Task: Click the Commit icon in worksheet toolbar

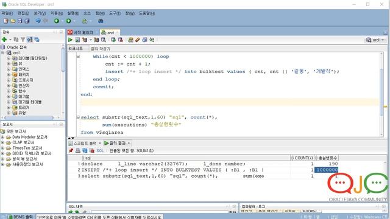Action: pyautogui.click(x=113, y=40)
